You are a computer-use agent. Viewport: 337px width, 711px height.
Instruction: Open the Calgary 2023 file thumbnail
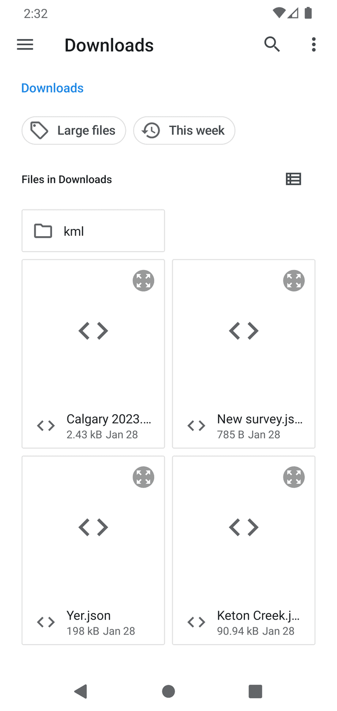coord(93,331)
